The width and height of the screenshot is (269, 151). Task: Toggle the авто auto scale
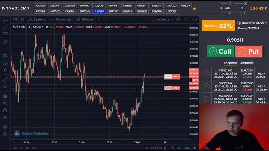(187, 148)
